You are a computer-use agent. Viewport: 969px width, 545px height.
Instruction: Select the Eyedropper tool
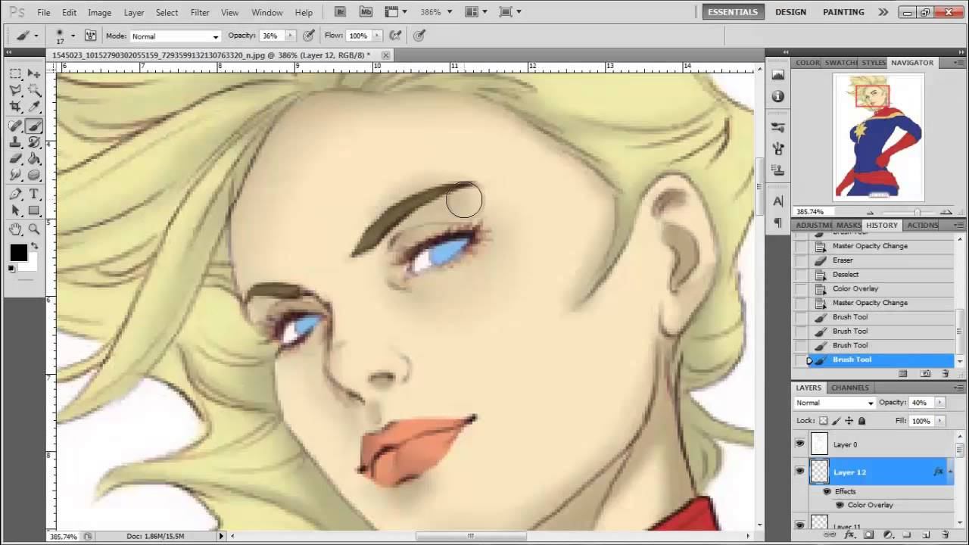click(34, 107)
